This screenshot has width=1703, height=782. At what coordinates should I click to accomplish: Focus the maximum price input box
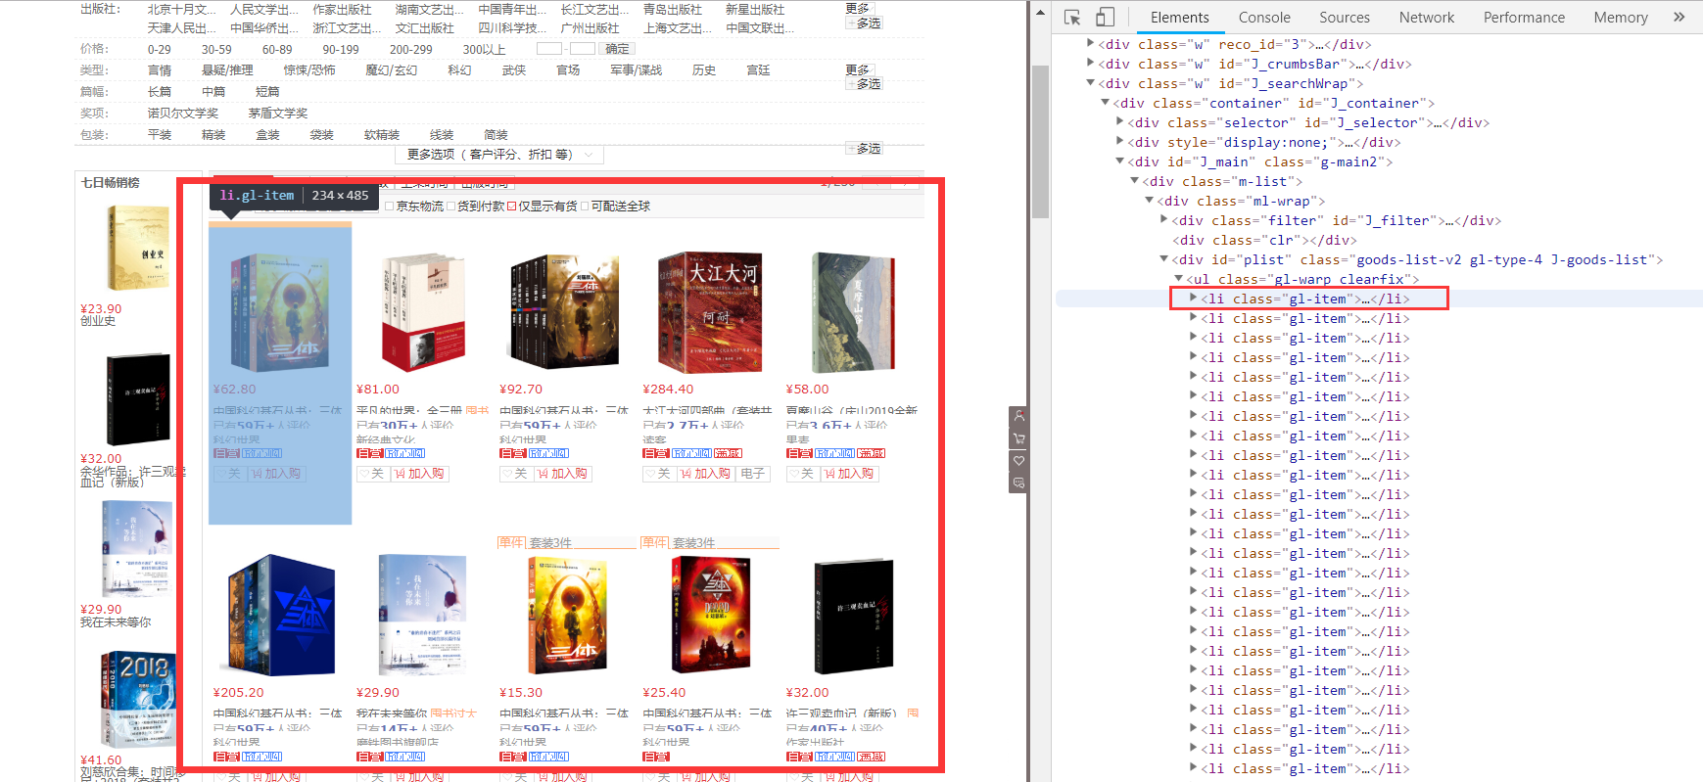[583, 49]
